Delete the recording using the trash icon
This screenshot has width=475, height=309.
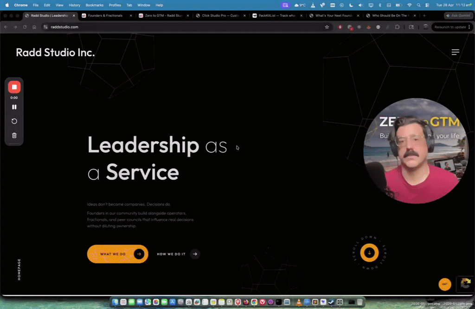tap(14, 135)
